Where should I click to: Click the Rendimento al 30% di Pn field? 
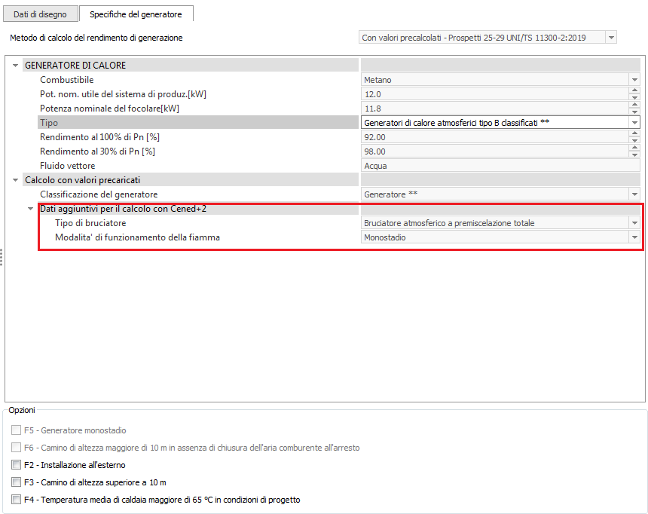(494, 151)
